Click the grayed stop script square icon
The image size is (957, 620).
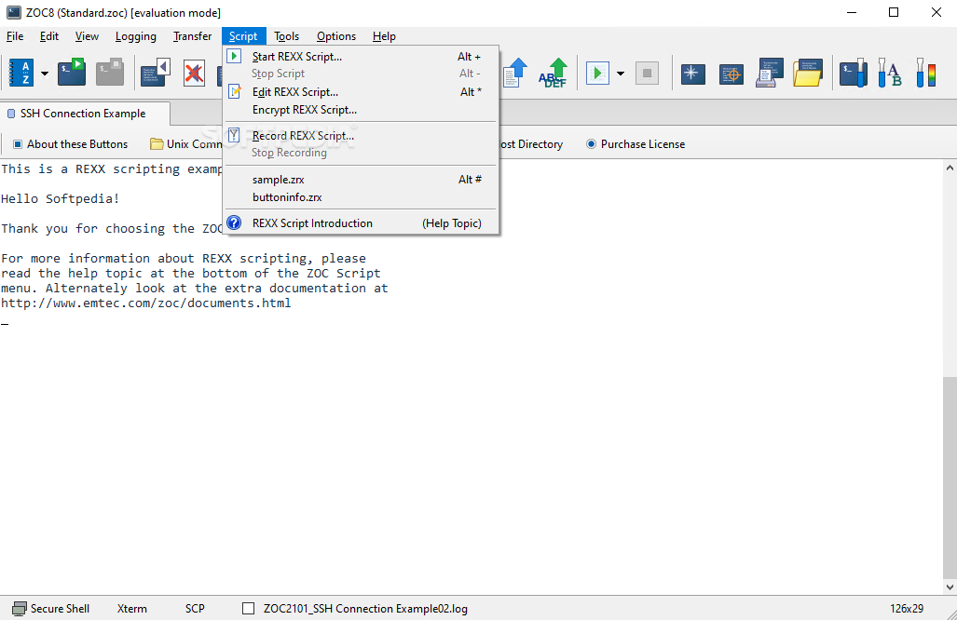point(647,74)
